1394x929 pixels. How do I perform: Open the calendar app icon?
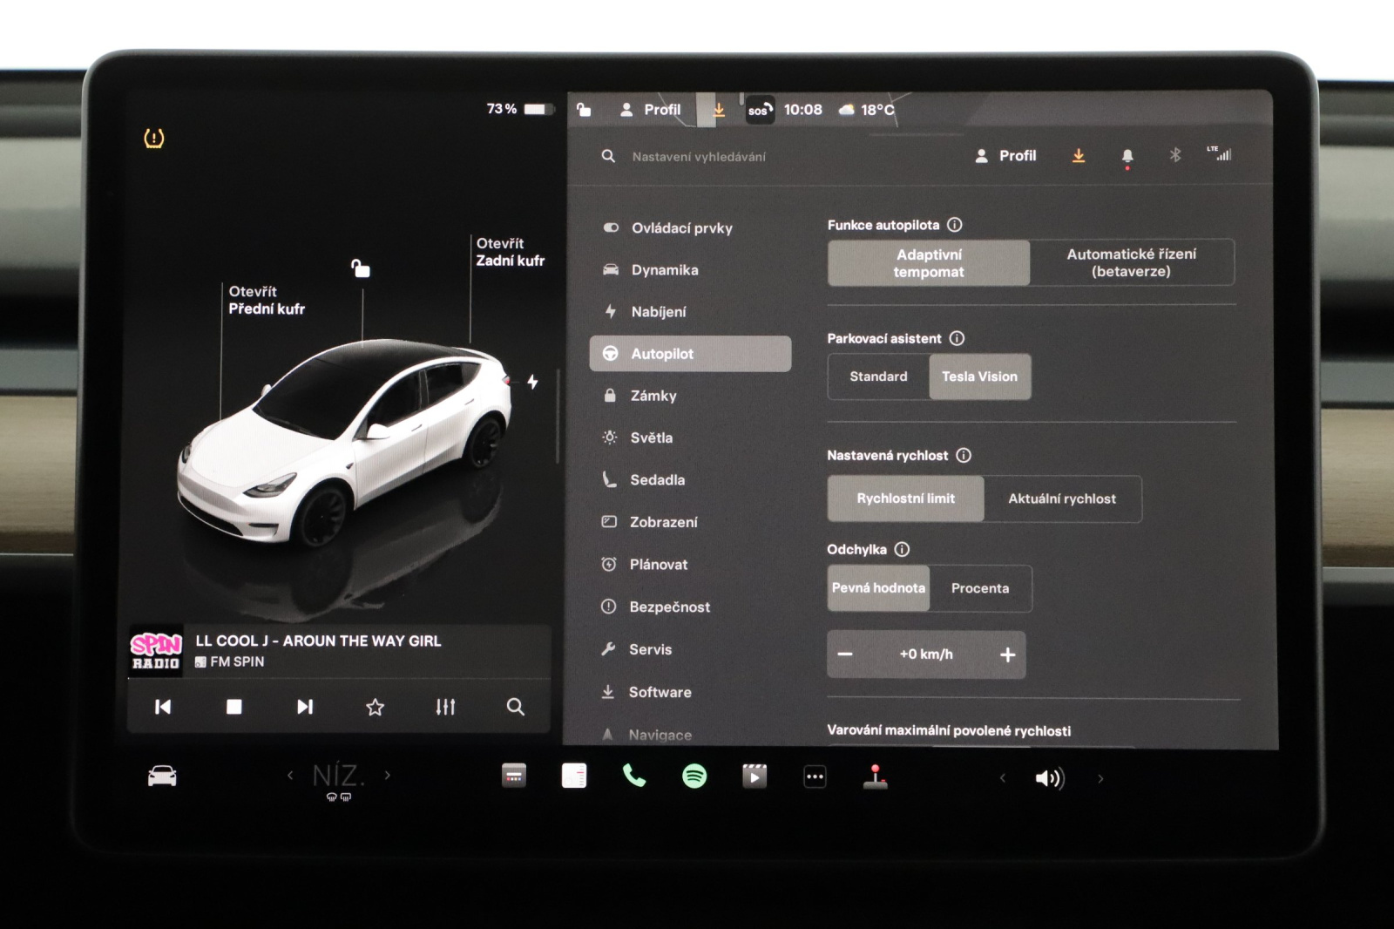(514, 776)
